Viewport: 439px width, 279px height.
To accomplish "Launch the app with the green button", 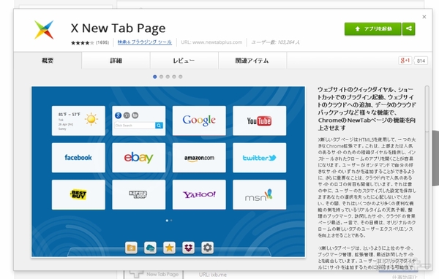I will (372, 28).
